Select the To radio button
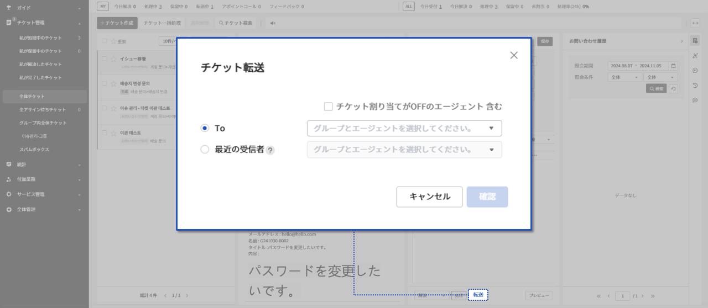708x308 pixels. (205, 128)
